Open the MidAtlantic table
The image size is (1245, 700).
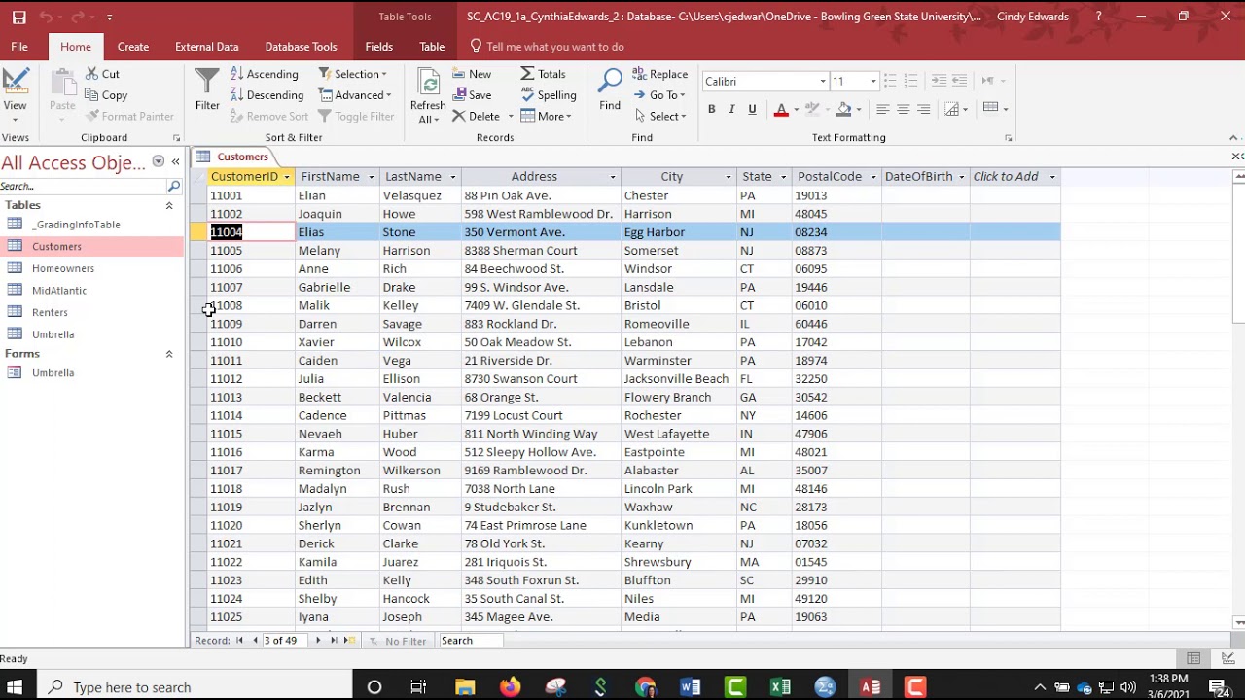59,291
